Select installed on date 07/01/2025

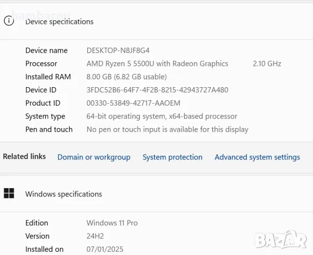[105, 249]
